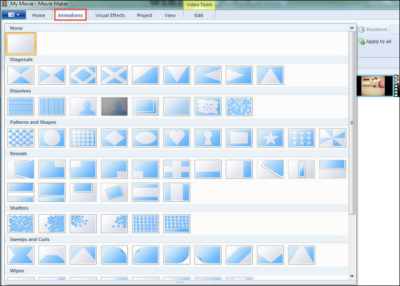Click the "Dissolves" category heading
The image size is (400, 286).
pos(20,91)
